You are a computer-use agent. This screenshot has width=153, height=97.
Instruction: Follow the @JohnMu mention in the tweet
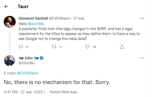(x=36, y=24)
